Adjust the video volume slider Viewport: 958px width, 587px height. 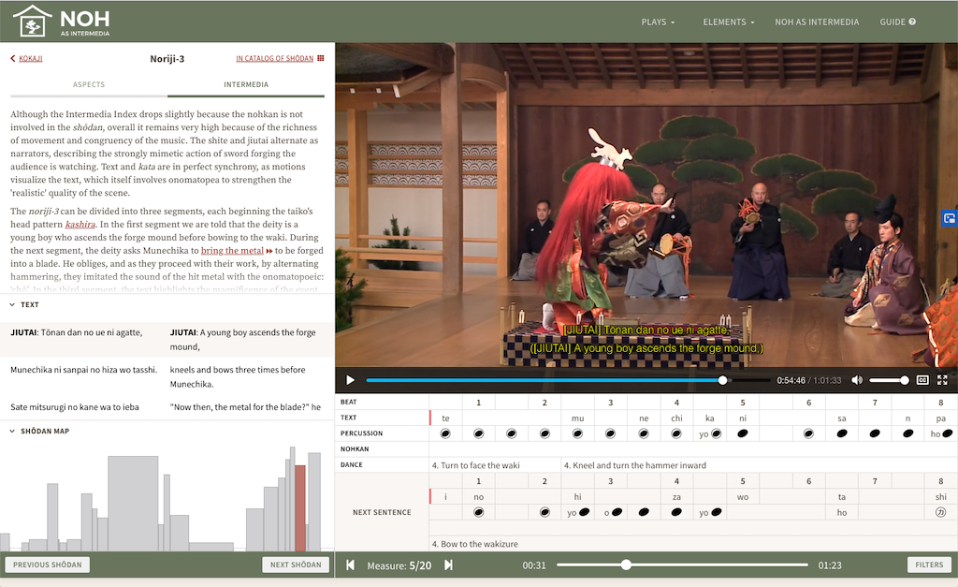(889, 380)
